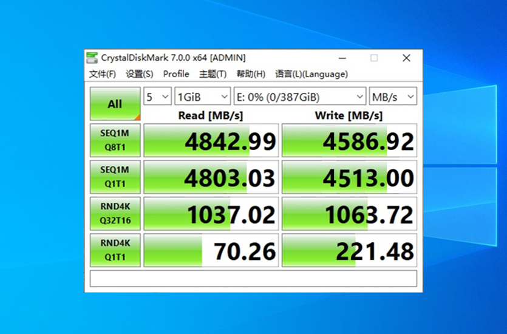Click the read result 70.26
This screenshot has height=334, width=507.
(x=211, y=250)
